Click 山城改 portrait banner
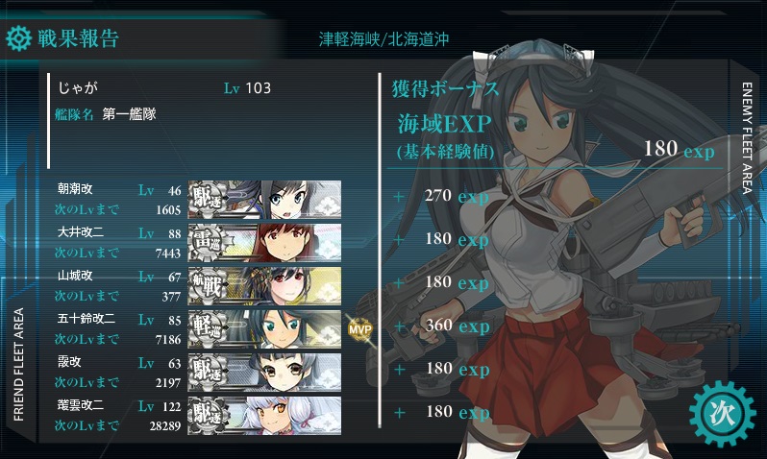The image size is (767, 459). tap(264, 285)
